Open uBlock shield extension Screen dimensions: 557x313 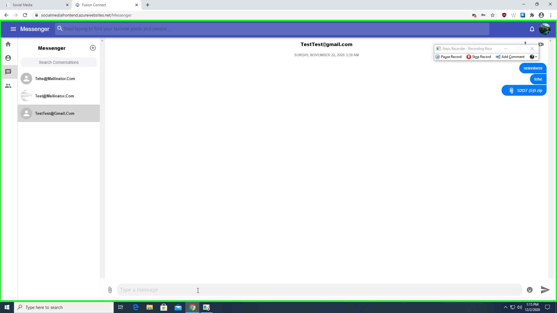pos(504,15)
